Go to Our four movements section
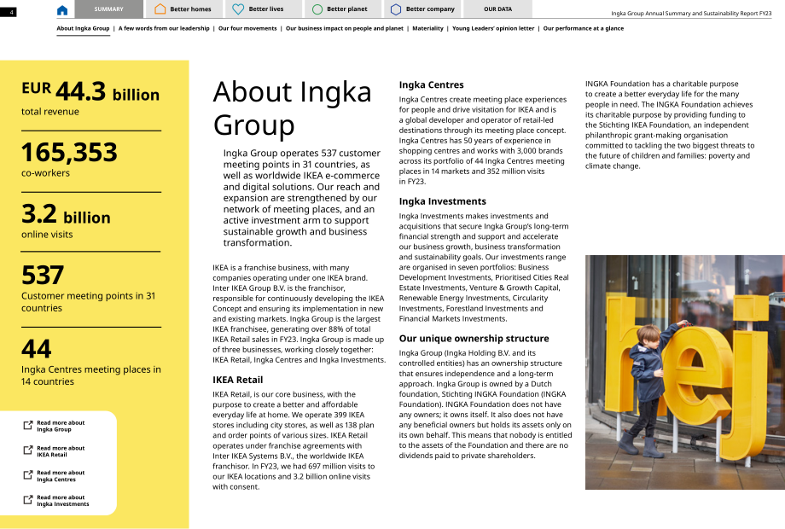Viewport: 785px width, 529px height. [x=247, y=28]
